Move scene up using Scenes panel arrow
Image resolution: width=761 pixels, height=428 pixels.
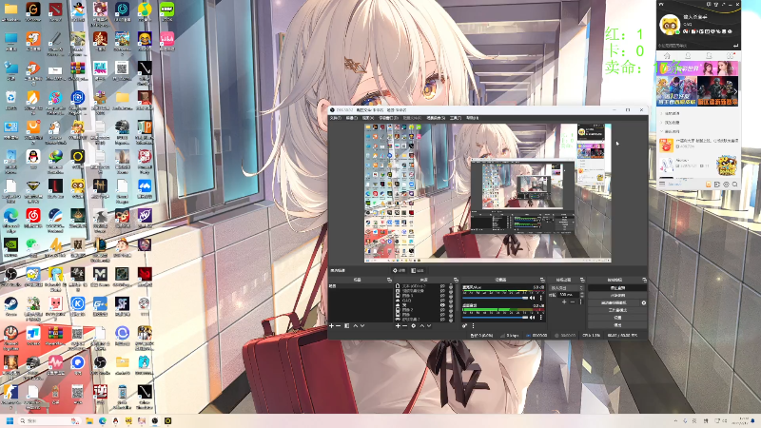tap(355, 325)
